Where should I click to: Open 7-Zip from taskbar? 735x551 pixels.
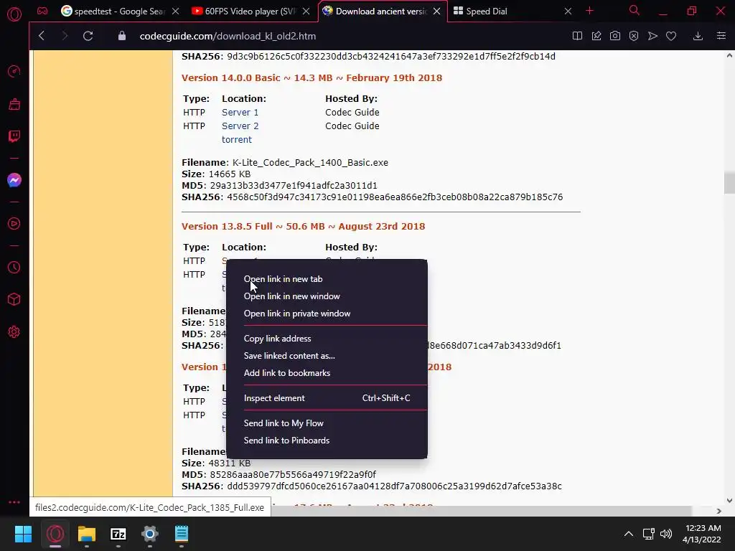pyautogui.click(x=118, y=534)
